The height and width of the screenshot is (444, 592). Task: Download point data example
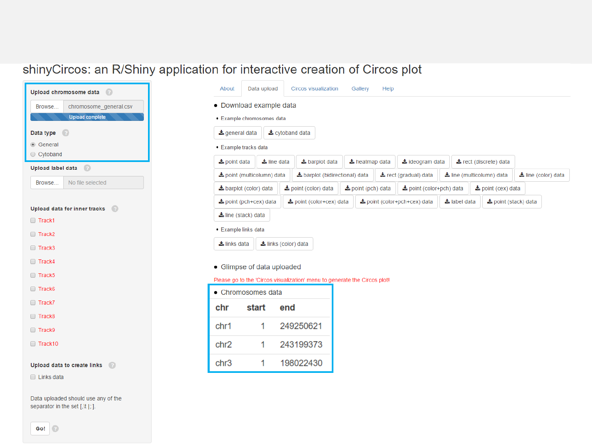pos(234,162)
